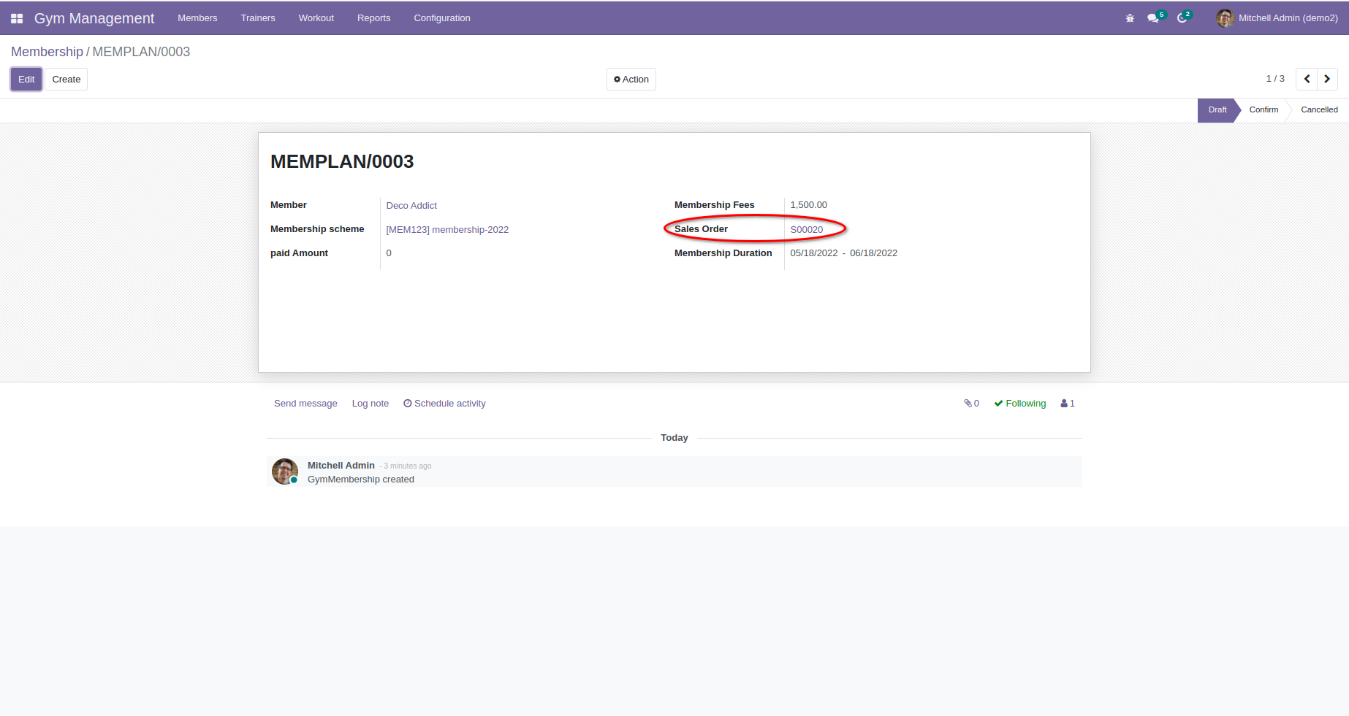Click the GymMembership created message

361,480
